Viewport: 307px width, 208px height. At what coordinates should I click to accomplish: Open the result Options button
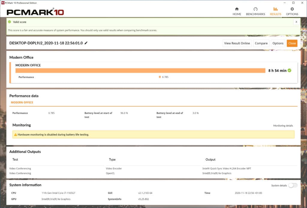pyautogui.click(x=278, y=43)
